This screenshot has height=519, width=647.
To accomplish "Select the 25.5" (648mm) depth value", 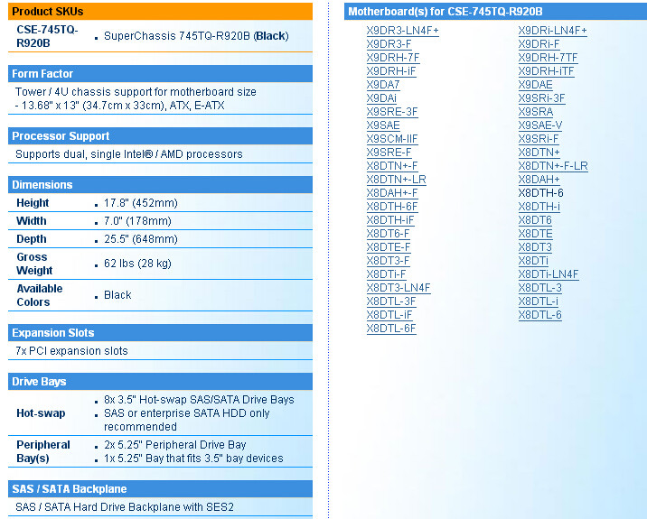I will 141,239.
